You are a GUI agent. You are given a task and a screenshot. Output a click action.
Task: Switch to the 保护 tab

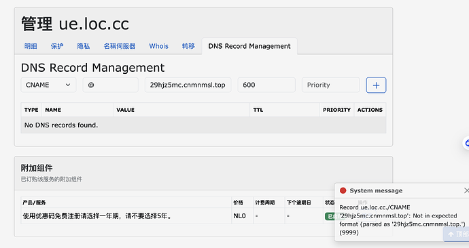pos(57,46)
